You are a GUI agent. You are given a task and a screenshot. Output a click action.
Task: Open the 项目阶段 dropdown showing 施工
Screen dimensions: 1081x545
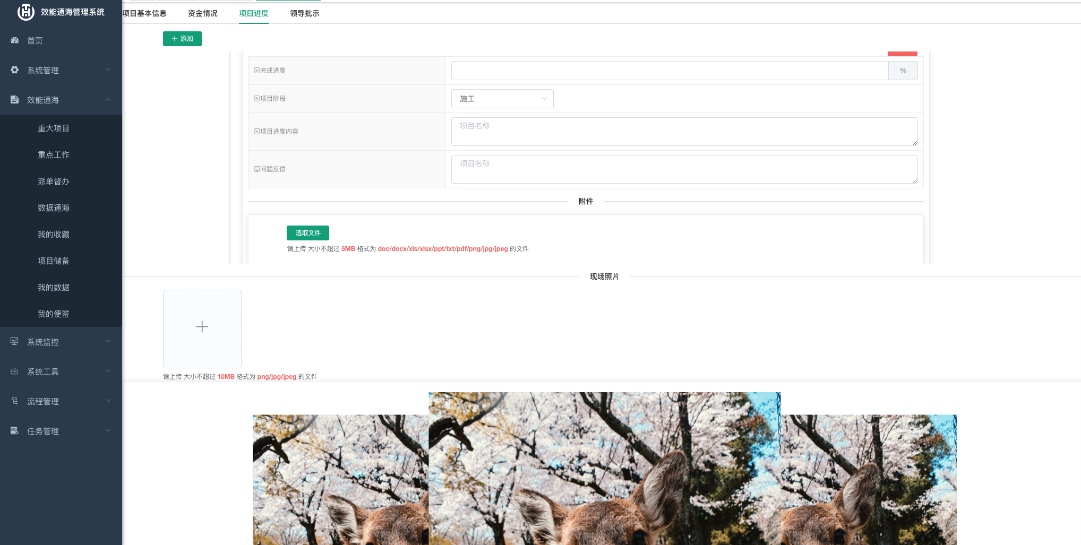[x=502, y=99]
